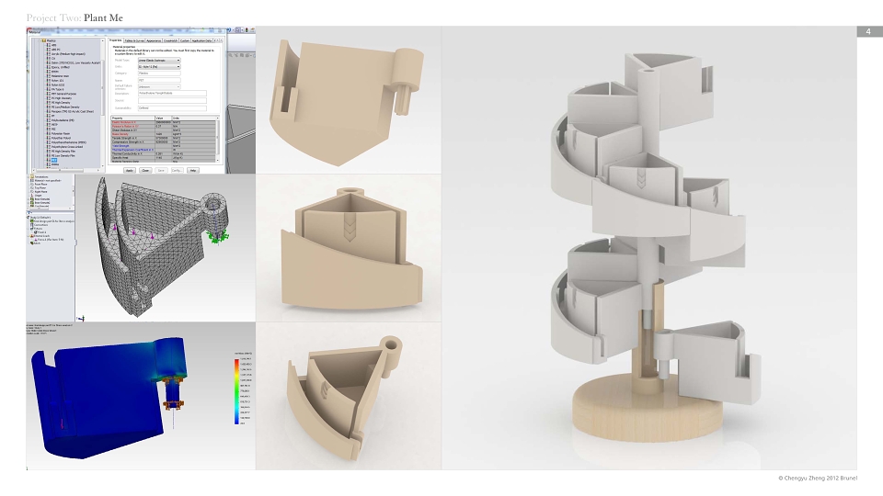Select Nylon 101 in material list
The height and width of the screenshot is (496, 883).
57,81
